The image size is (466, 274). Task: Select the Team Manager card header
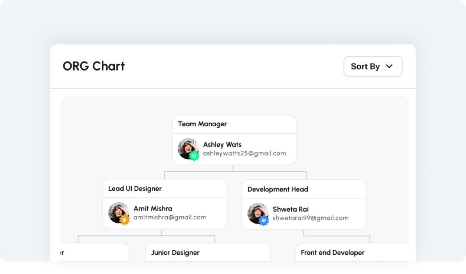pyautogui.click(x=235, y=124)
